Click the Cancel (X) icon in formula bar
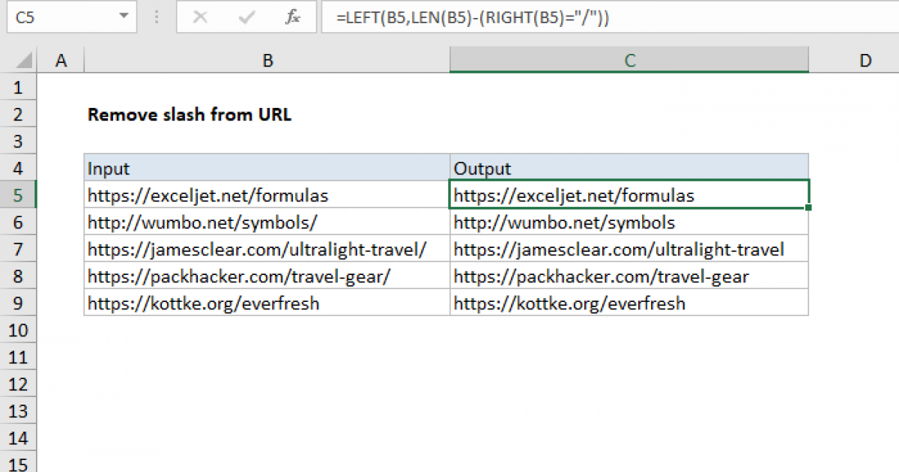The image size is (899, 472). (200, 17)
